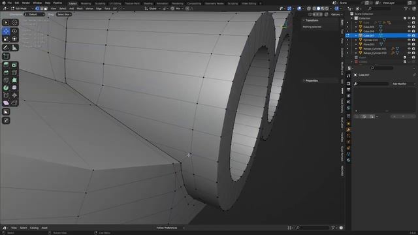This screenshot has width=418, height=235.
Task: Switch to the UV Editing workspace tab
Action: coord(115,3)
